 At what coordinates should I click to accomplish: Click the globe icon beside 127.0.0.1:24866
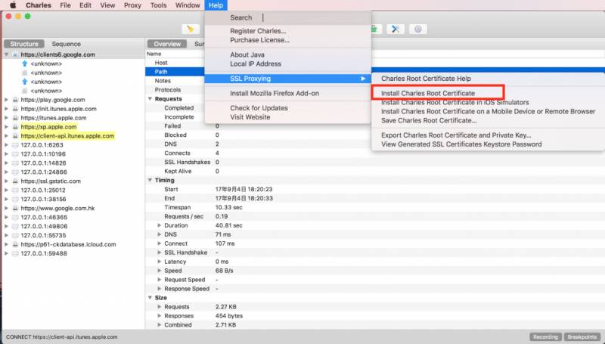point(15,172)
